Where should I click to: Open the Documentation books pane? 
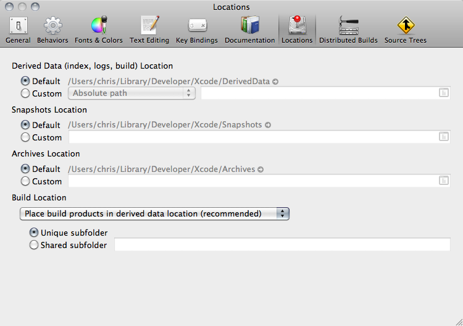pos(250,30)
